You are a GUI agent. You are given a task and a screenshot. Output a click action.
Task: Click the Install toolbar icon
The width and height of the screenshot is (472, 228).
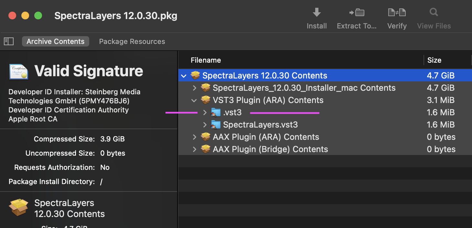[316, 13]
